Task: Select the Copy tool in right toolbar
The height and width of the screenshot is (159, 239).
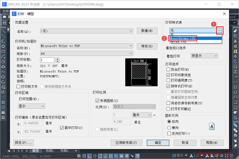Action: click(x=235, y=36)
